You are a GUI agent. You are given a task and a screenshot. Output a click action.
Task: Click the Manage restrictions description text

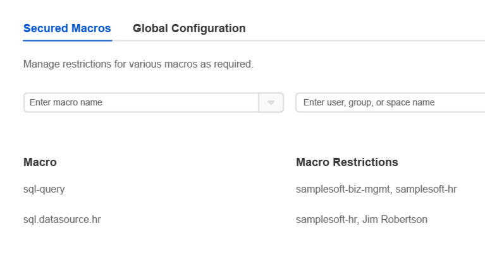138,64
